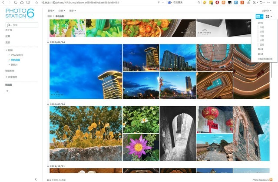The width and height of the screenshot is (278, 182).
Task: Collapse the 2019/10/11 date group
Action: click(x=48, y=166)
